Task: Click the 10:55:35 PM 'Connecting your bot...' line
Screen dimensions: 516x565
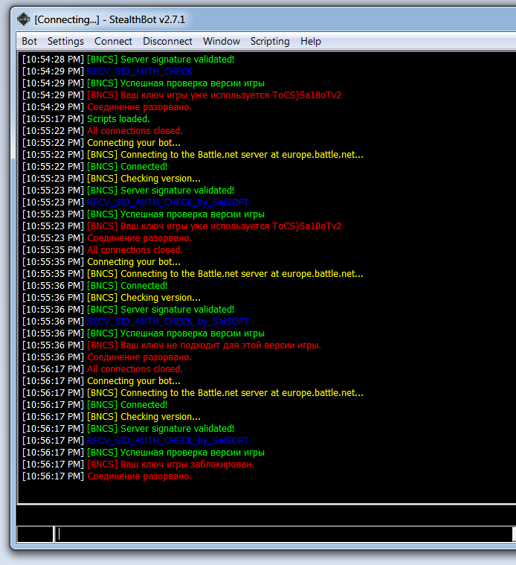Action: click(x=101, y=261)
